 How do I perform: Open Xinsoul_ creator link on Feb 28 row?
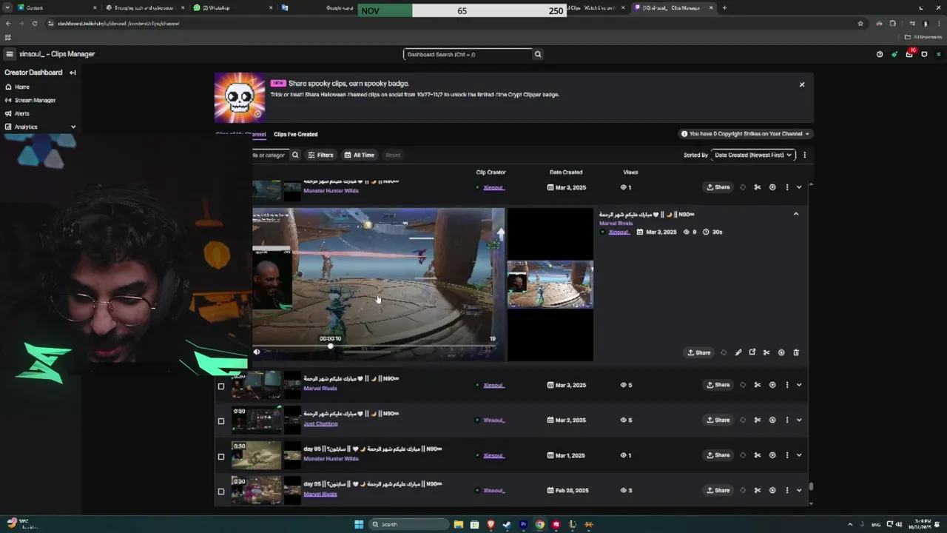coord(493,490)
